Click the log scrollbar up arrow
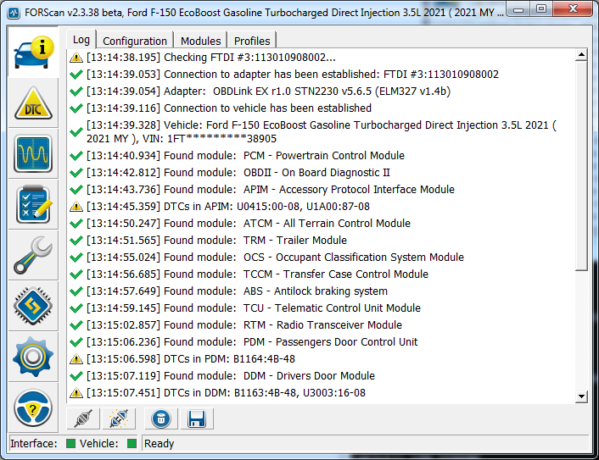This screenshot has width=599, height=460. (x=581, y=56)
